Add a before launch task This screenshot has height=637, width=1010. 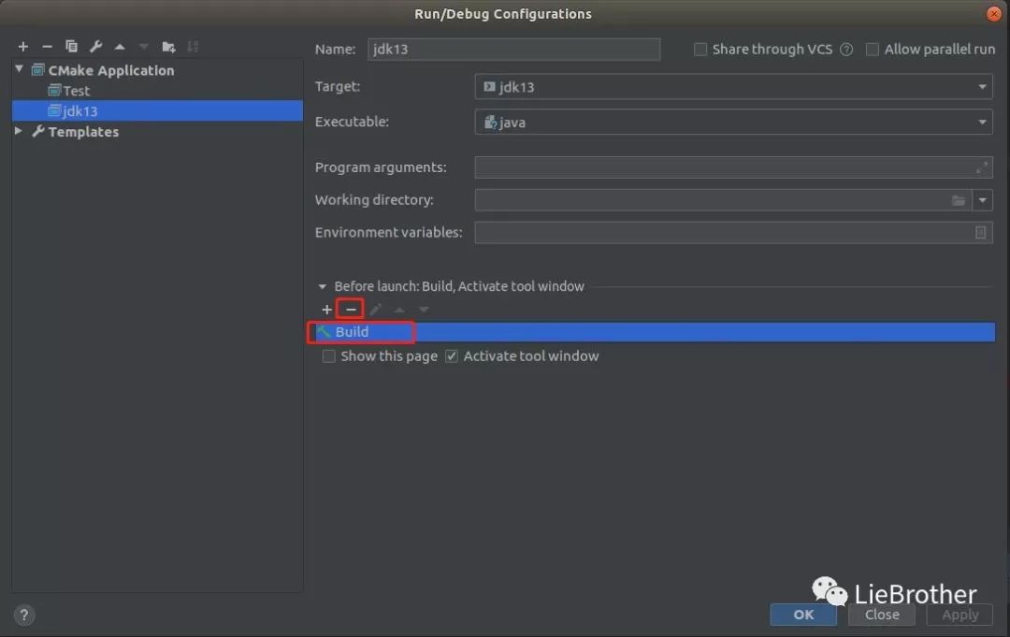pyautogui.click(x=326, y=310)
